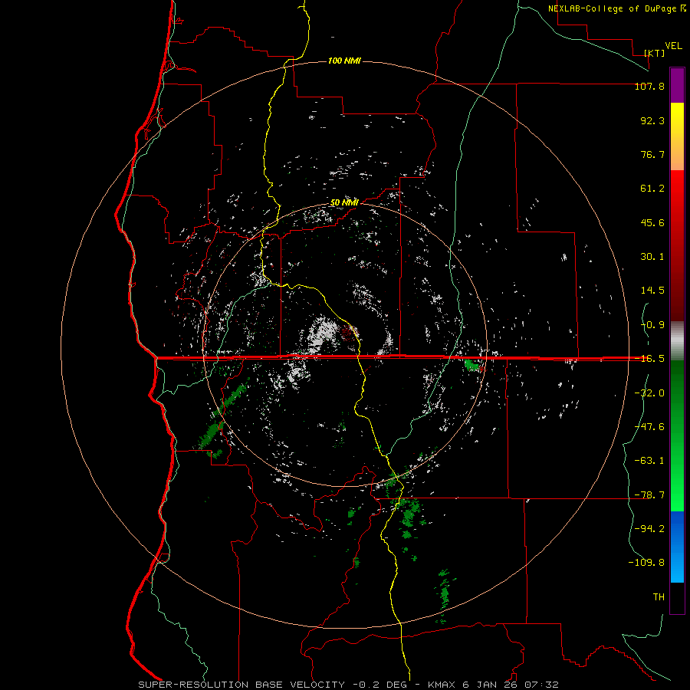
Task: Select the -94.2 scale value
Action: [x=649, y=529]
